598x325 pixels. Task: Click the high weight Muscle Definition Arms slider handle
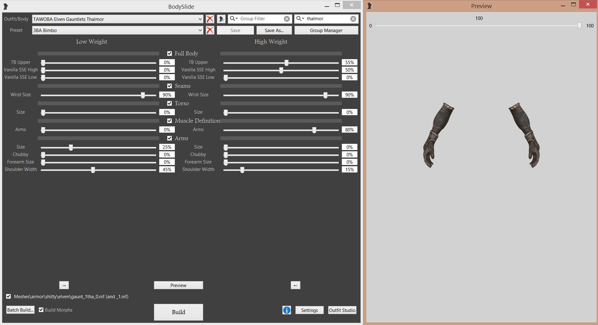click(314, 130)
